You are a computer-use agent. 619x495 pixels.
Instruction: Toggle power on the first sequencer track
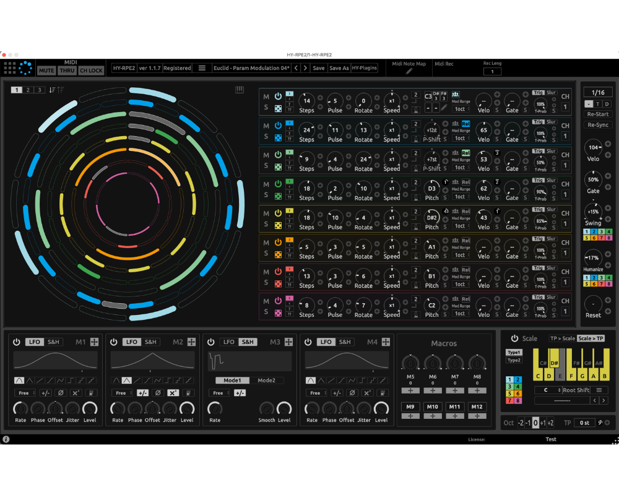coord(278,97)
